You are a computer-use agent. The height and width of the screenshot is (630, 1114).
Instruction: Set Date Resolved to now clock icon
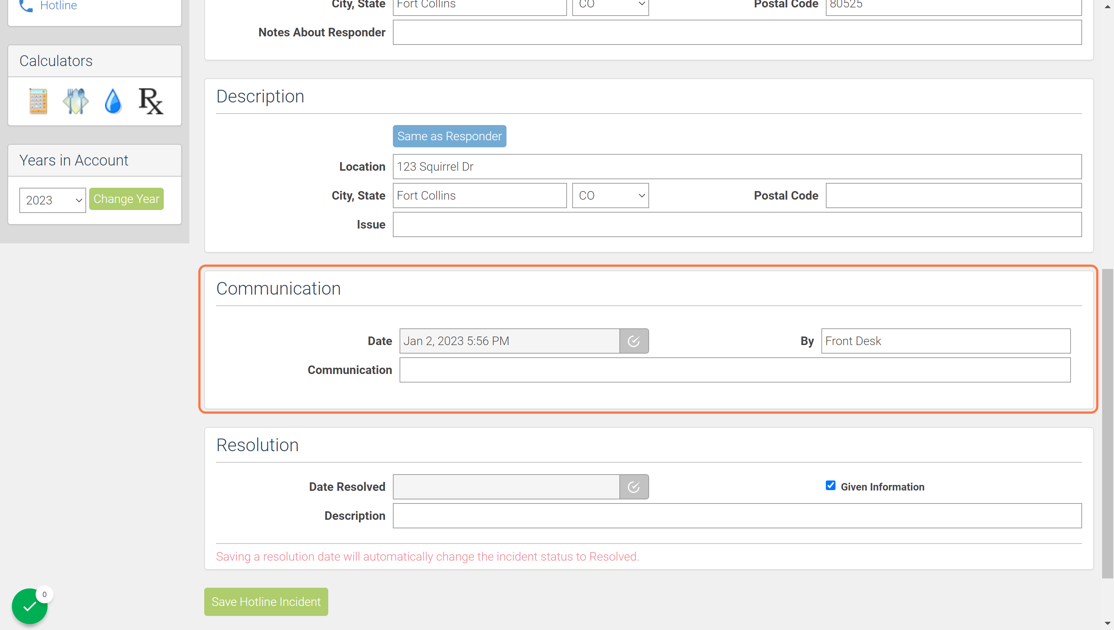click(x=634, y=487)
